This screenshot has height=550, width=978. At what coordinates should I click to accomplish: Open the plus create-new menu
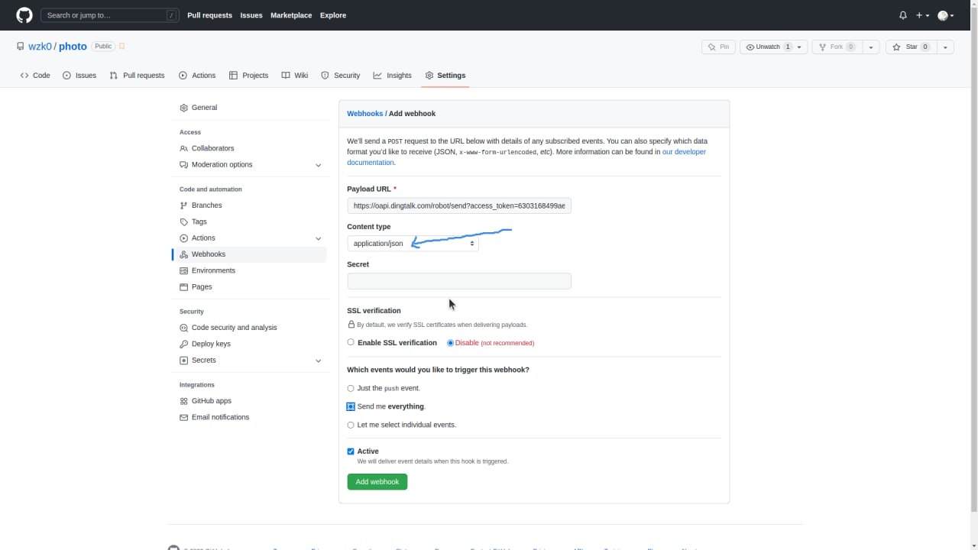pos(923,15)
